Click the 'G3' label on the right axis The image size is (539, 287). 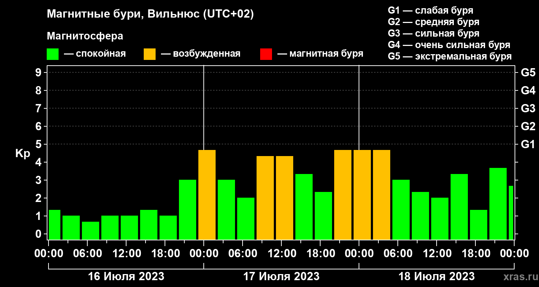[528, 108]
